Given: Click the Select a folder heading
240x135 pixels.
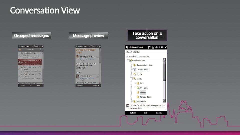Looking at the screenshot, I should click(133, 52).
